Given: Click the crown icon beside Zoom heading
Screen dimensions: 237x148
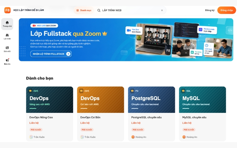Looking at the screenshot, I should (105, 33).
